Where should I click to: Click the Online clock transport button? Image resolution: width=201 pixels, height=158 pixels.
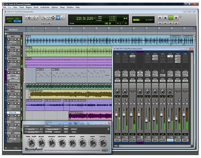click(160, 18)
